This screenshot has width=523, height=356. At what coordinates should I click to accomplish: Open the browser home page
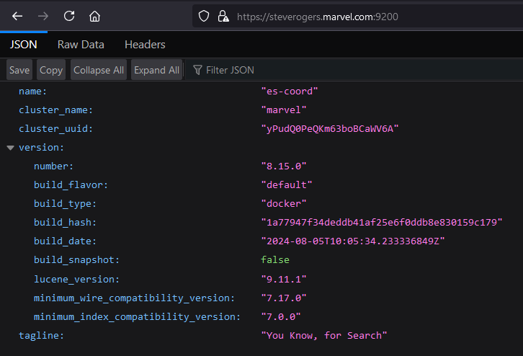[x=94, y=16]
